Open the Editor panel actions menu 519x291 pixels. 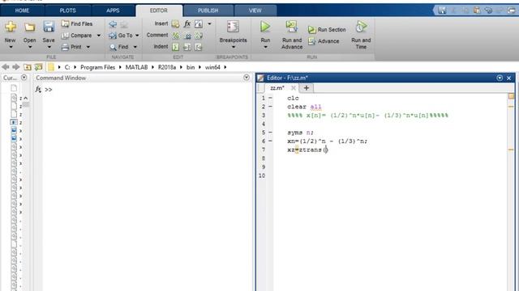click(x=500, y=78)
